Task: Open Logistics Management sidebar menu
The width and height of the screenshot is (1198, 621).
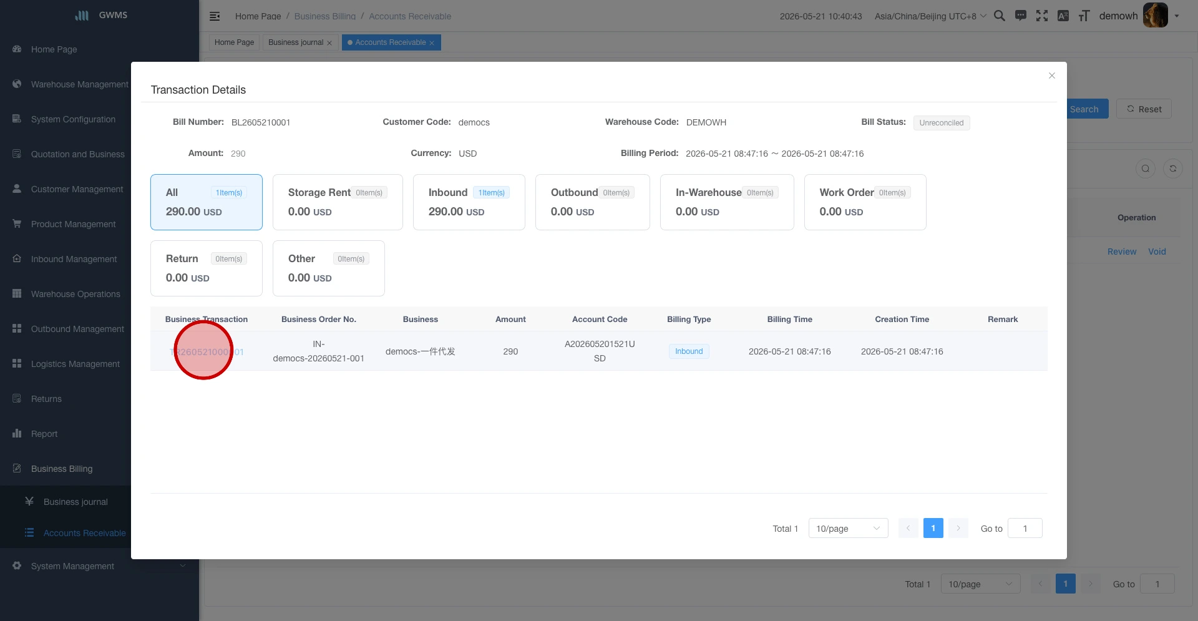Action: coord(75,364)
